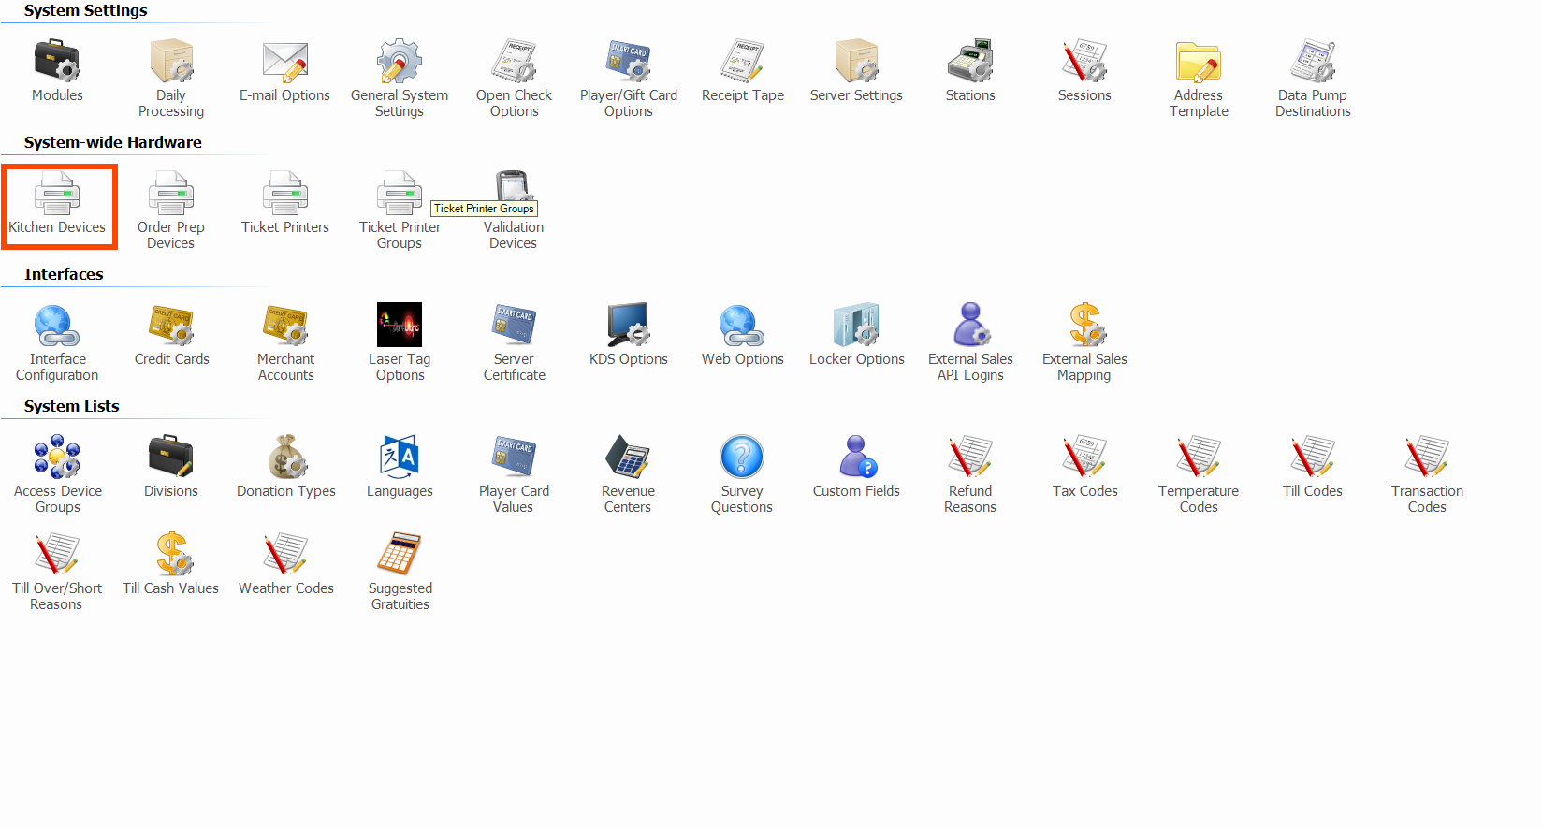Open the Languages list
Viewport: 1542px width, 828px height.
[x=400, y=458]
